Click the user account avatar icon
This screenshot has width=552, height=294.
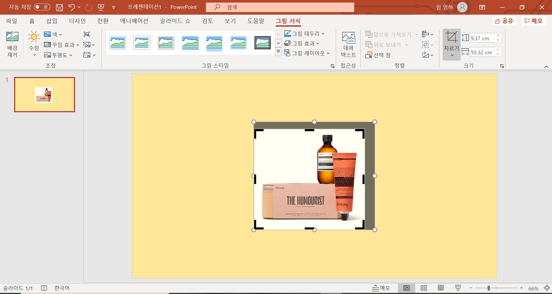click(x=462, y=7)
